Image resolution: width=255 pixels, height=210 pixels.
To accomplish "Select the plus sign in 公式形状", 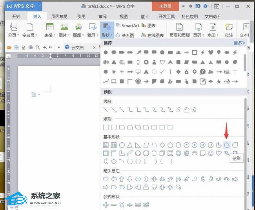I will 106,205.
